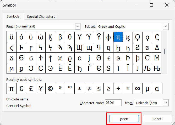Switch to the Special Characters tab
Screen dimensions: 175x125
point(41,16)
